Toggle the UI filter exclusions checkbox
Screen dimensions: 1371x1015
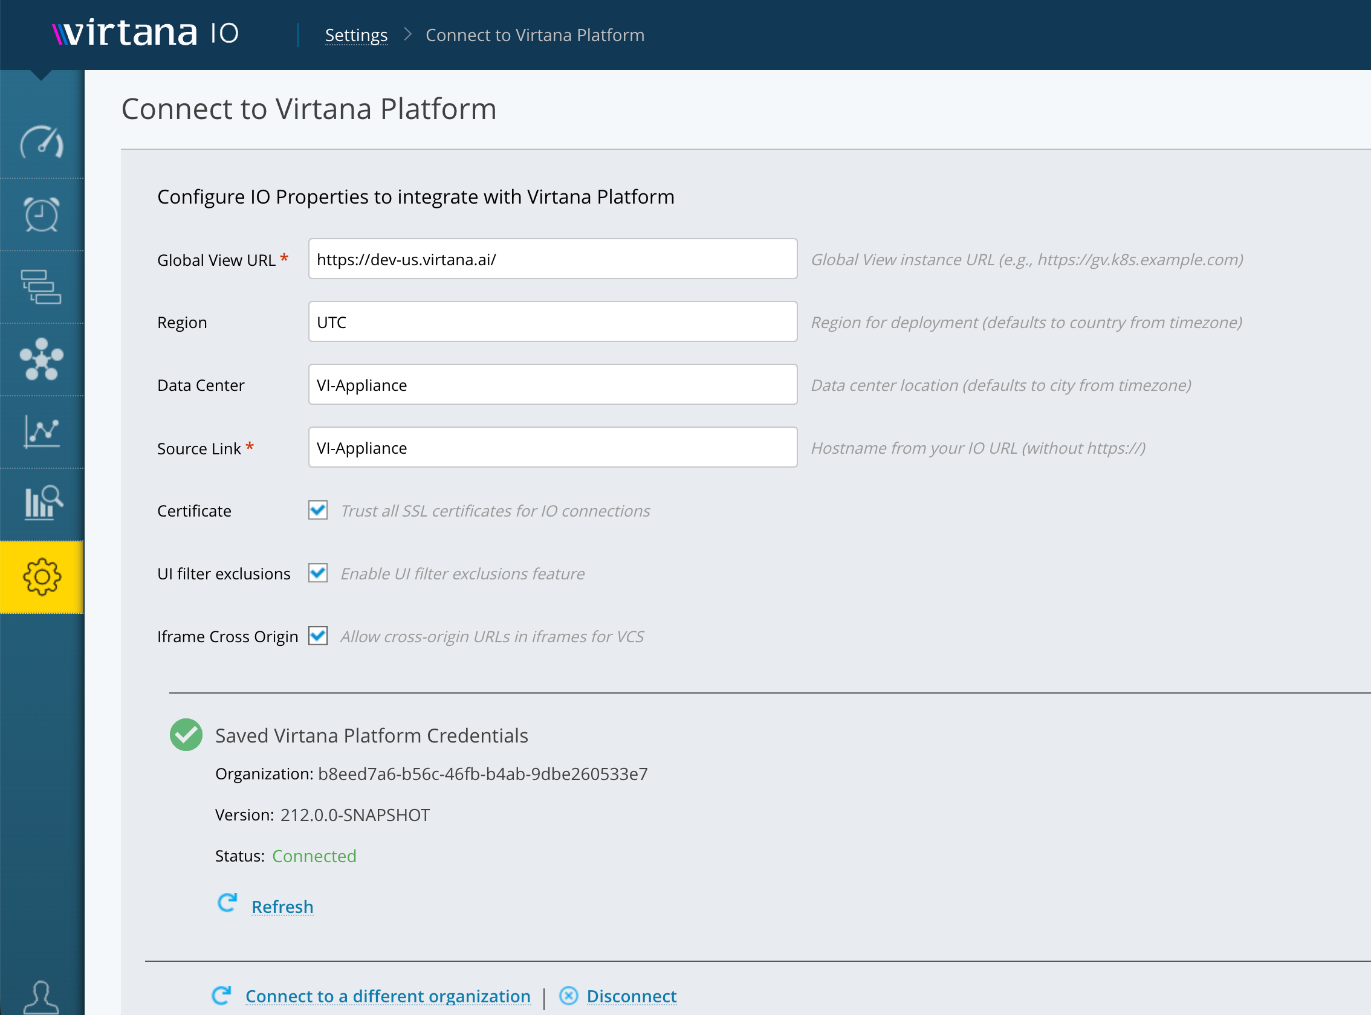pos(318,573)
